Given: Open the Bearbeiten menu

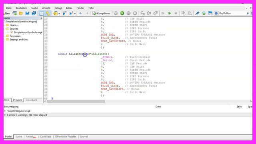Looking at the screenshot, I should coord(21,8).
